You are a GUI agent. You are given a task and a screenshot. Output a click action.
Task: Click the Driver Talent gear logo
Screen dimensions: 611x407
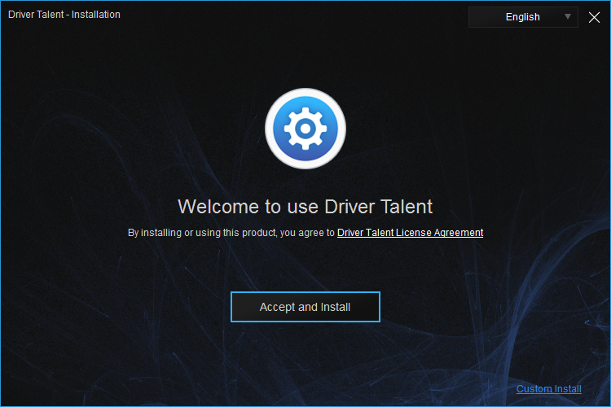[x=305, y=129]
